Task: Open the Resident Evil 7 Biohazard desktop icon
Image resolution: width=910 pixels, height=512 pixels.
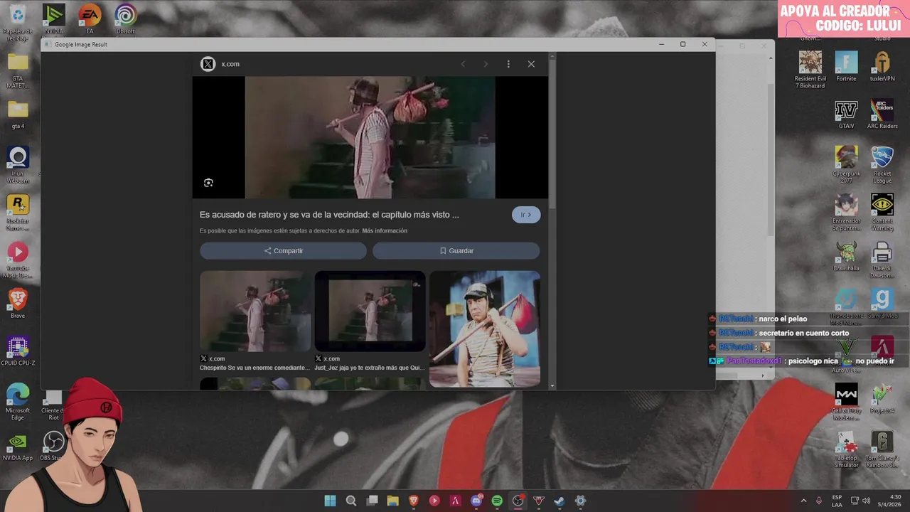Action: (810, 70)
